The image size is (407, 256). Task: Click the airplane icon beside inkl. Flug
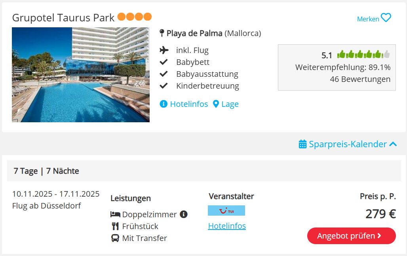164,50
